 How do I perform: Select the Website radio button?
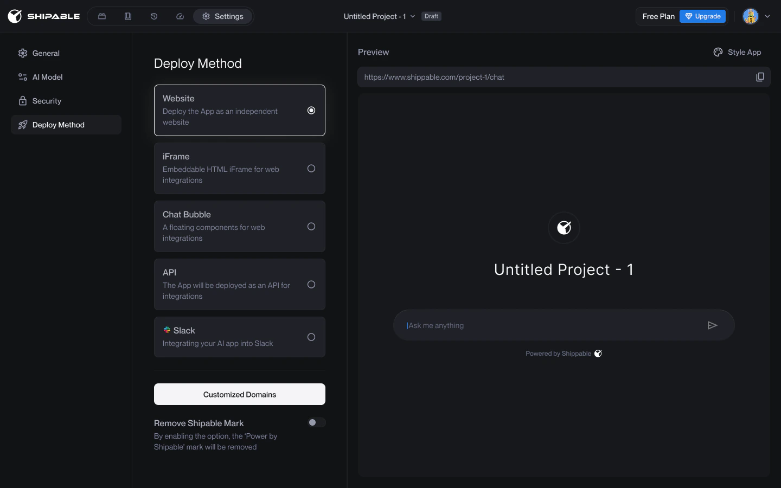point(311,110)
